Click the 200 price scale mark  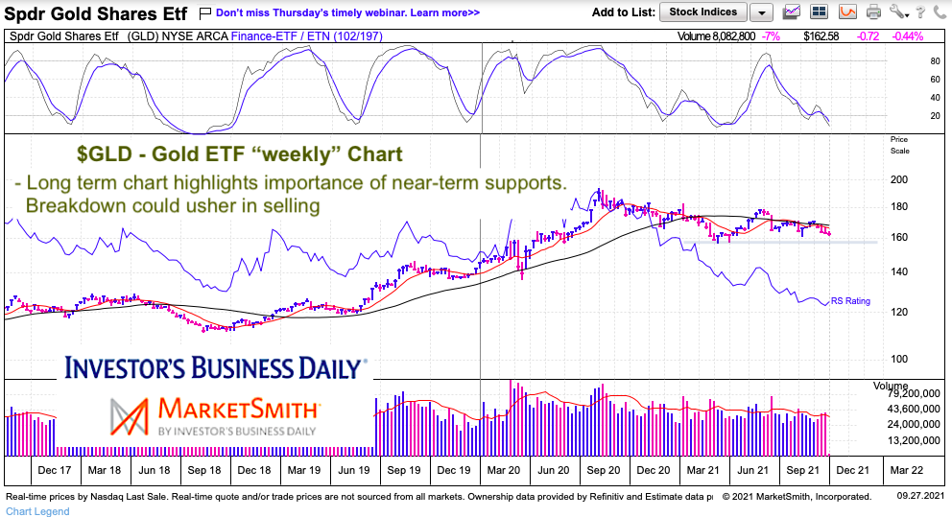pyautogui.click(x=899, y=179)
